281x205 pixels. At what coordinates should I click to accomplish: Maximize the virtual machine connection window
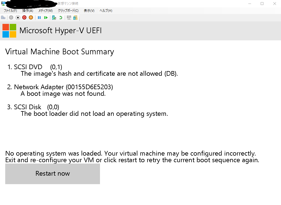coord(262,4)
